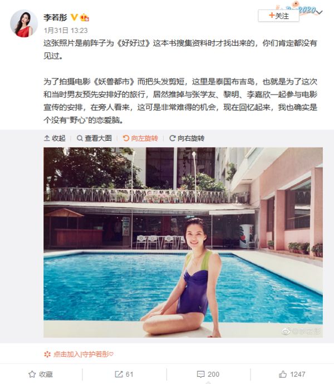Click the yellow verified V badge
This screenshot has width=334, height=384.
coord(74,17)
